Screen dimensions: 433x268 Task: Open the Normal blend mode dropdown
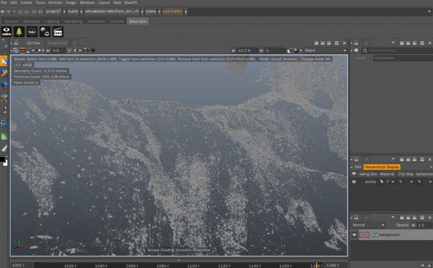(x=368, y=225)
